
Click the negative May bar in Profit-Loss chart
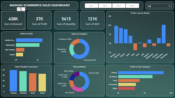pos(135,47)
